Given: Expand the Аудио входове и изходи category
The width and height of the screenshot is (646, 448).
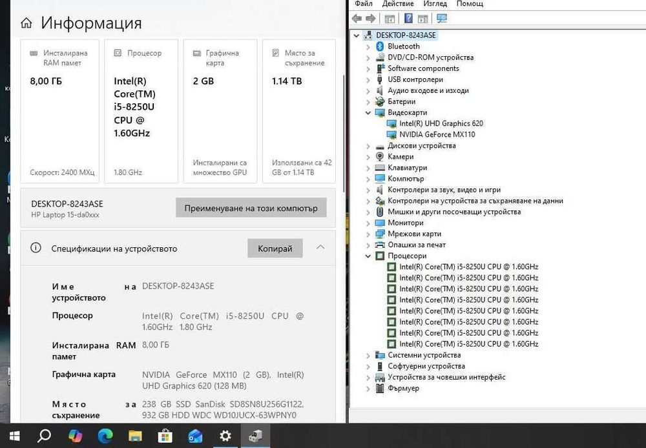Looking at the screenshot, I should pyautogui.click(x=368, y=90).
